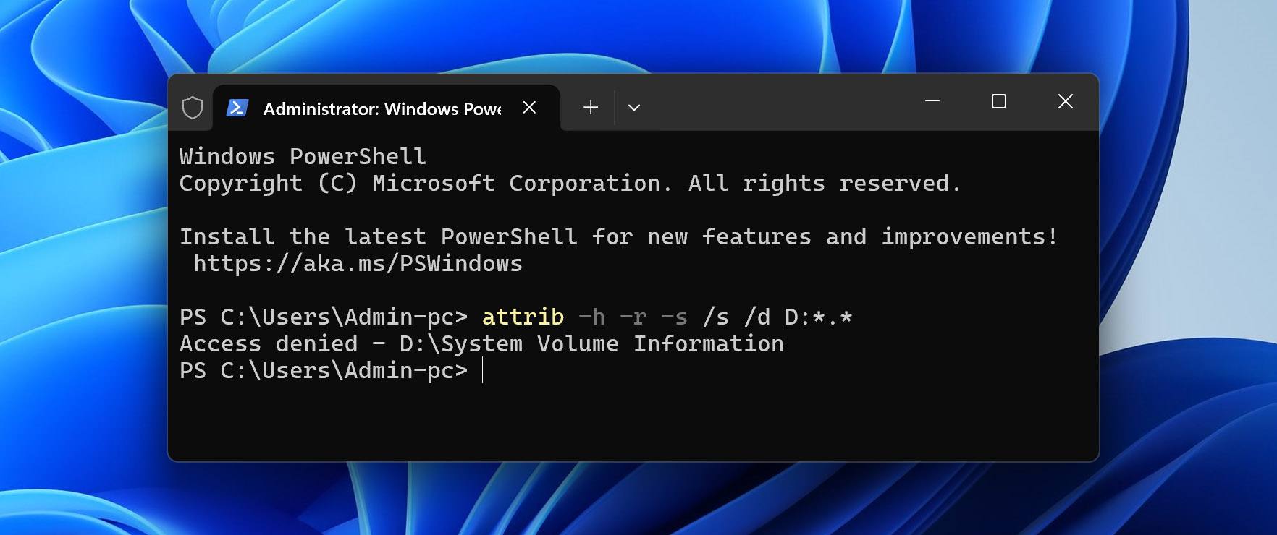Image resolution: width=1277 pixels, height=535 pixels.
Task: Expand the new tab profile dropdown
Action: point(634,108)
